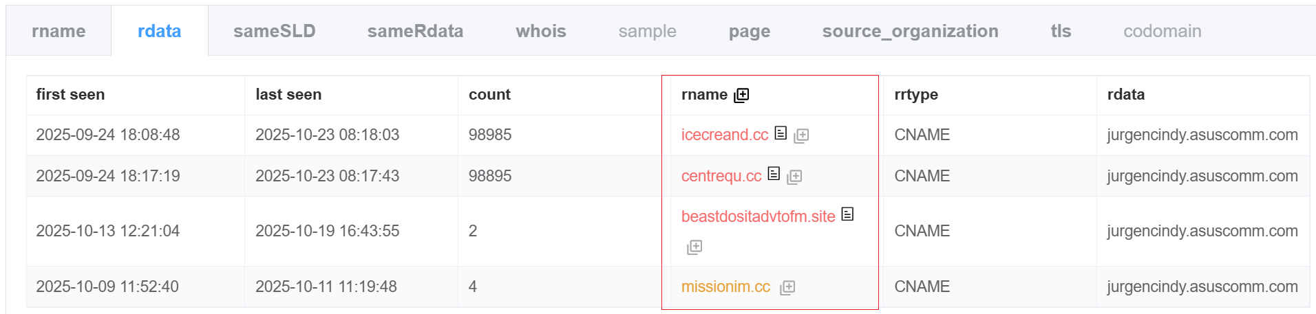This screenshot has width=1316, height=314.
Task: Open the missionim.cc domain link
Action: (725, 287)
